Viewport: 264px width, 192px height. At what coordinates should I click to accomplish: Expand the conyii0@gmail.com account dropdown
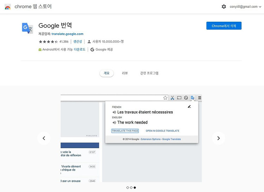[245, 7]
